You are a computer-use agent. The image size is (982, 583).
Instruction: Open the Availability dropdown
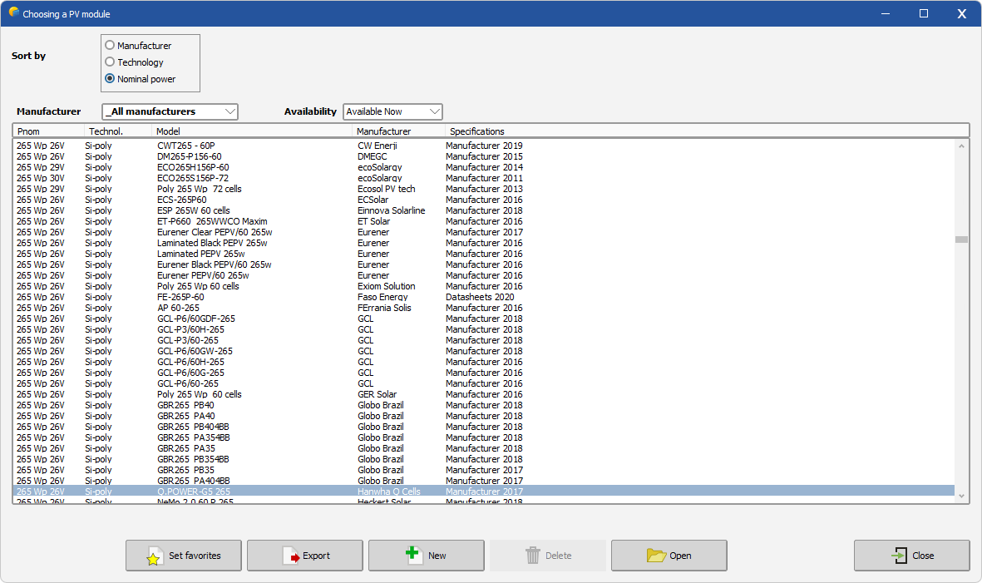[x=392, y=111]
